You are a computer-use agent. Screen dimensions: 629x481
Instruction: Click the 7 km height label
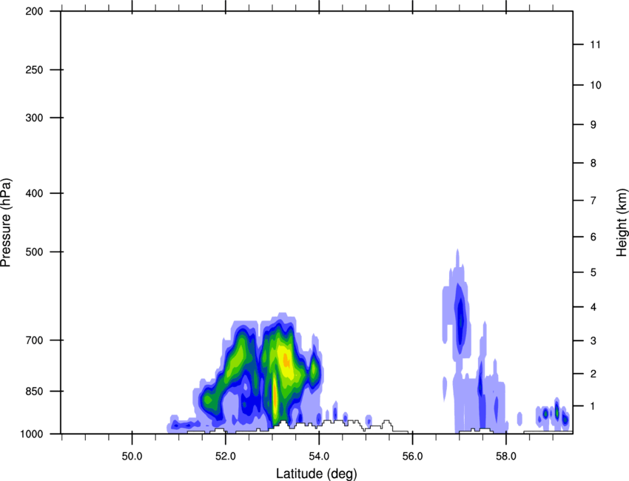coord(593,201)
